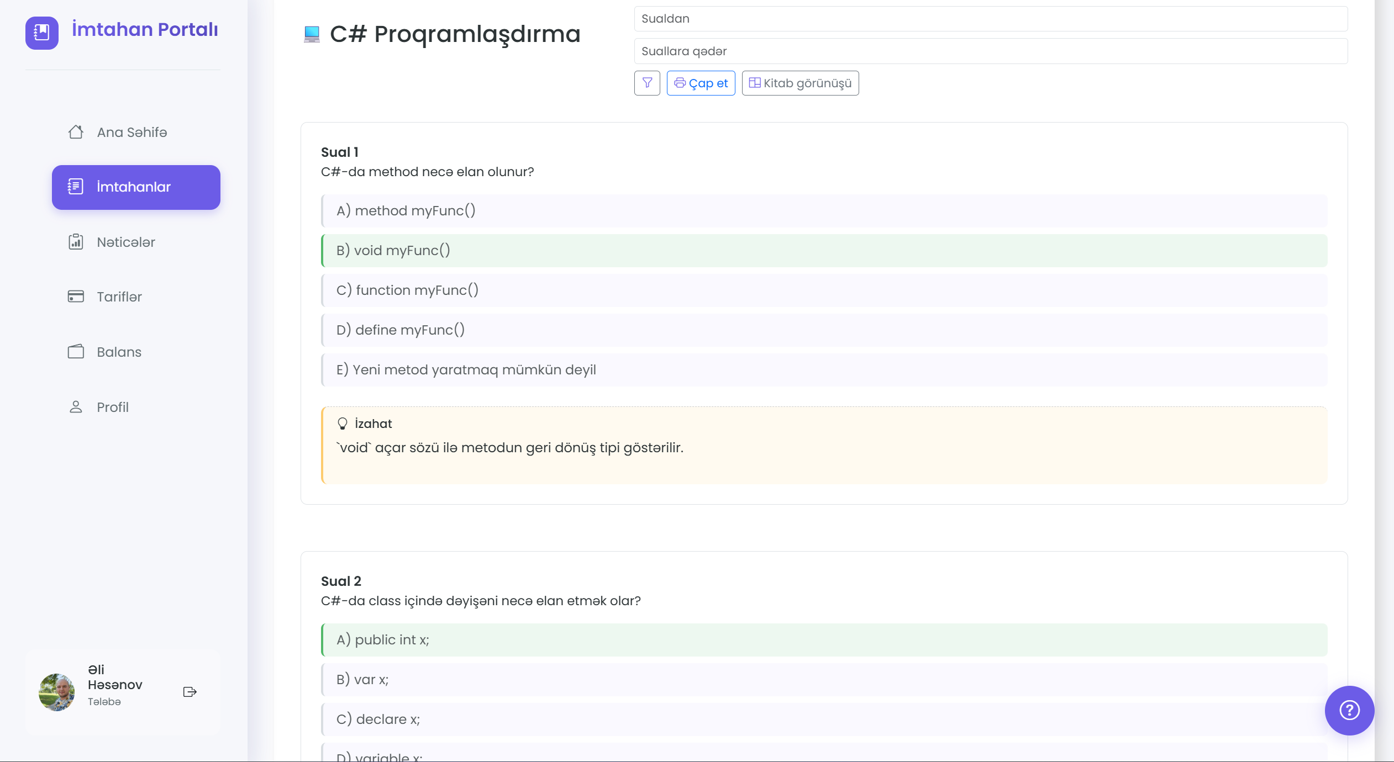Focus the Sualdan input field
Image resolution: width=1394 pixels, height=762 pixels.
point(991,19)
